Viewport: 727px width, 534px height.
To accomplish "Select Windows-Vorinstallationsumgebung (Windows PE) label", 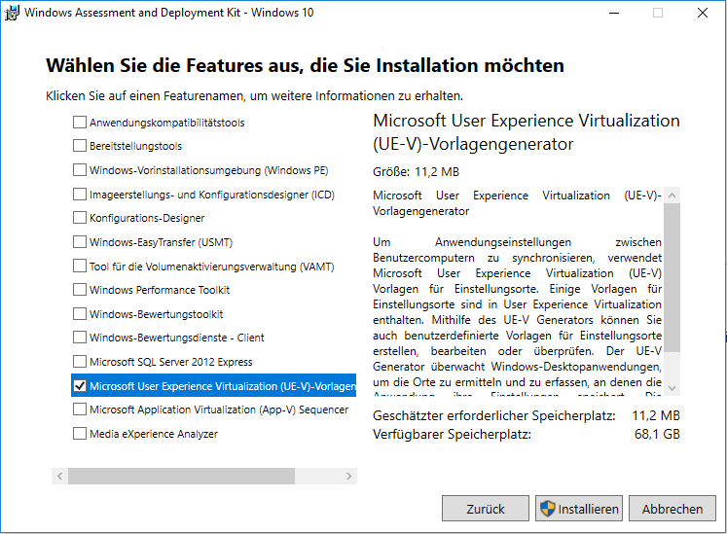I will [208, 170].
